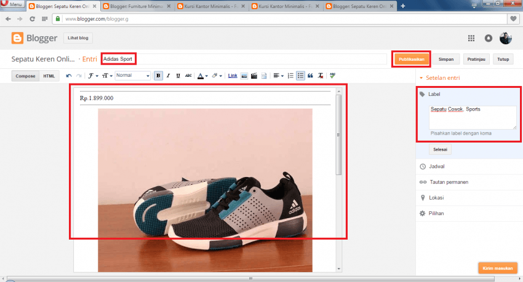
Task: Click the bookmark heart icon
Action: [x=514, y=19]
